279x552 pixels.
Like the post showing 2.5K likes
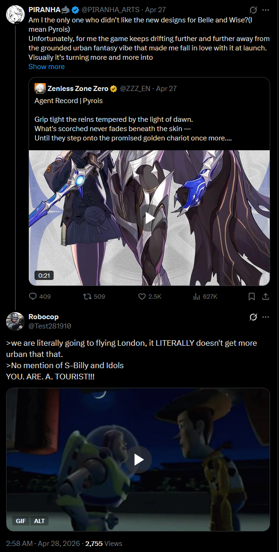(x=149, y=296)
